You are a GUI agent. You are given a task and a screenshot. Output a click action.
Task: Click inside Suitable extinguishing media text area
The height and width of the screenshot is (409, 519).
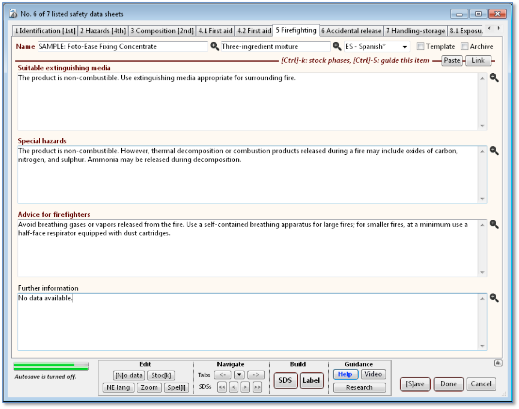pyautogui.click(x=247, y=102)
